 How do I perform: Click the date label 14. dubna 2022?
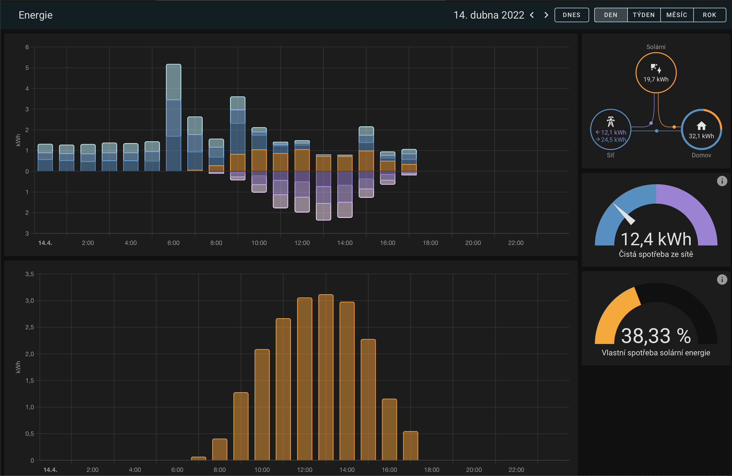click(489, 15)
